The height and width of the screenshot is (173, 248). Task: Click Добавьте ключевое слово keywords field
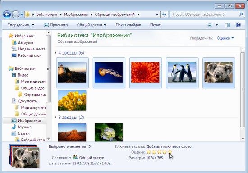pyautogui.click(x=169, y=146)
